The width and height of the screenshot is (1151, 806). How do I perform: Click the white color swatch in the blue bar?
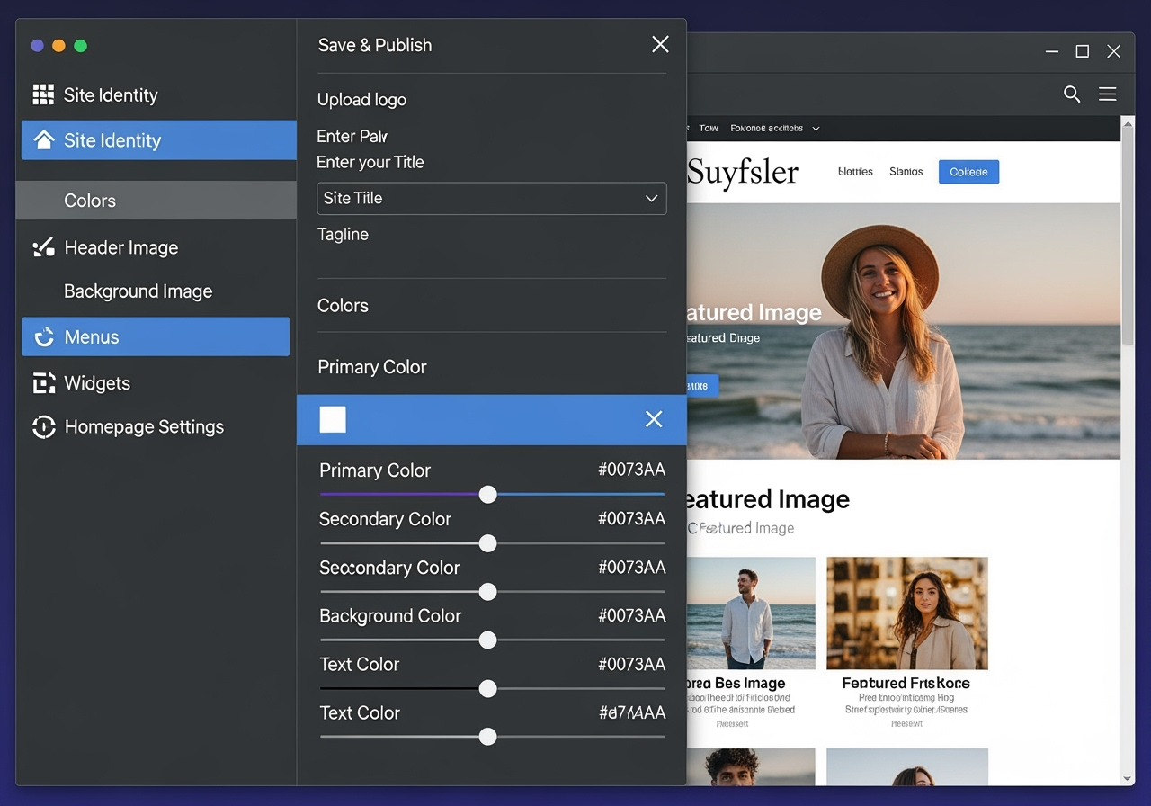click(x=333, y=419)
